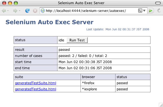Click the page icon in address bar
The height and width of the screenshot is (107, 163).
[x=140, y=11]
